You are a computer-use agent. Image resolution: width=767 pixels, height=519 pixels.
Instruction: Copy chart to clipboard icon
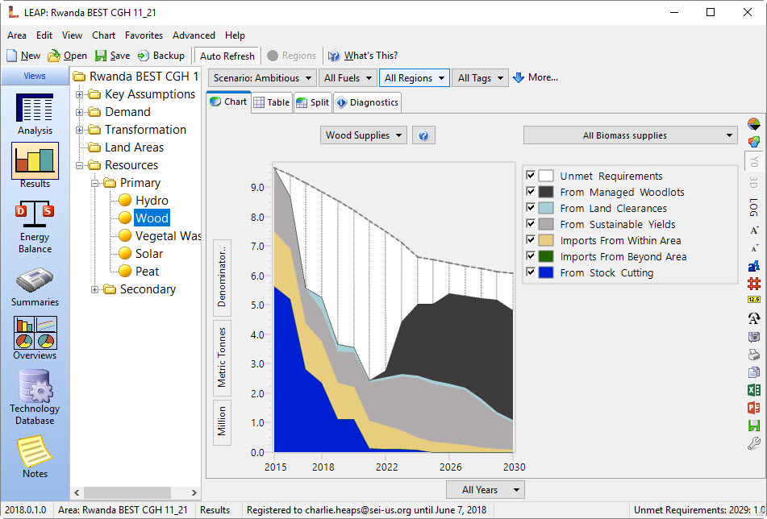754,372
